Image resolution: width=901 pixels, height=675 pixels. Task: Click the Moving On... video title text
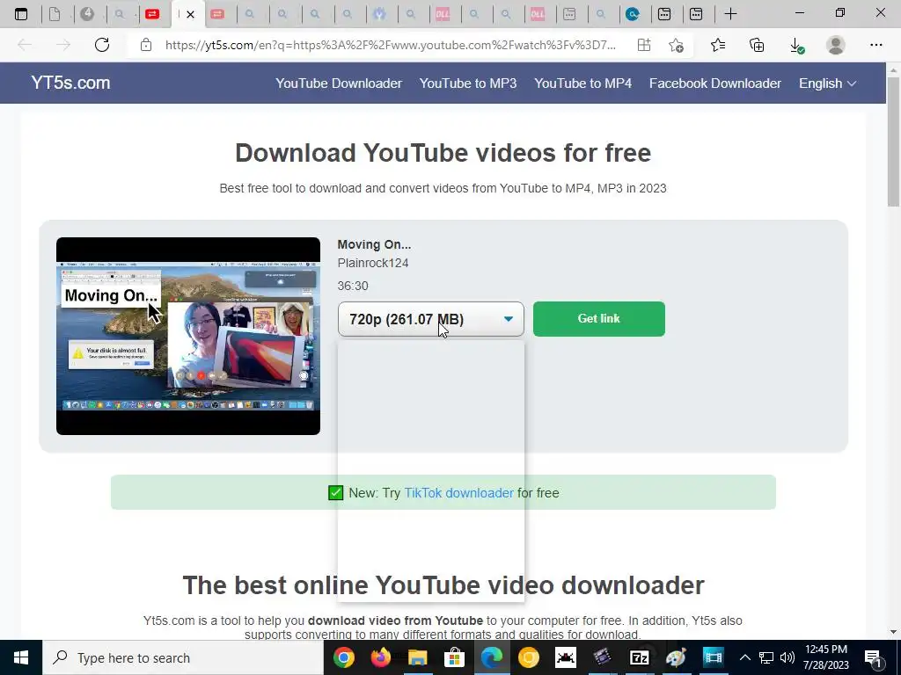tap(374, 244)
